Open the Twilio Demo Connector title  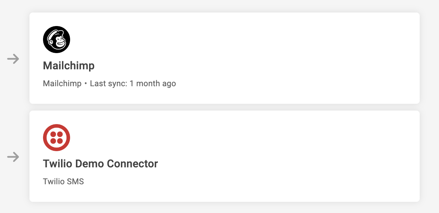[100, 164]
